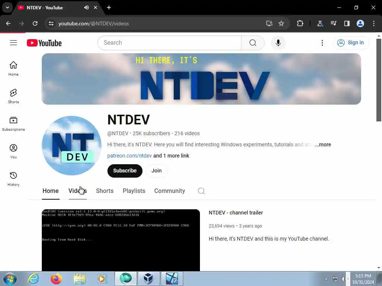This screenshot has width=382, height=286.
Task: Open the tab search dropdown arrow
Action: [x=7, y=7]
